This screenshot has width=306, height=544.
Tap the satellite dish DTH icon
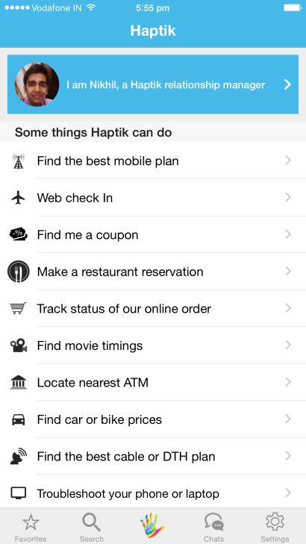pyautogui.click(x=19, y=456)
